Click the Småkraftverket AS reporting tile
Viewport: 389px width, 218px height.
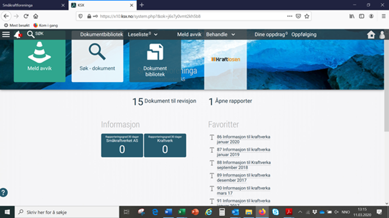(122, 145)
